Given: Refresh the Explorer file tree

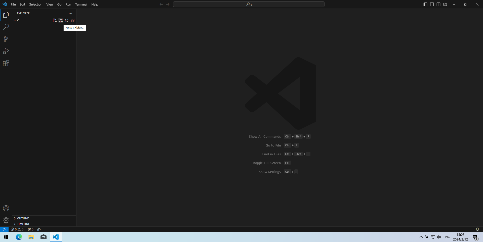Looking at the screenshot, I should pyautogui.click(x=67, y=20).
